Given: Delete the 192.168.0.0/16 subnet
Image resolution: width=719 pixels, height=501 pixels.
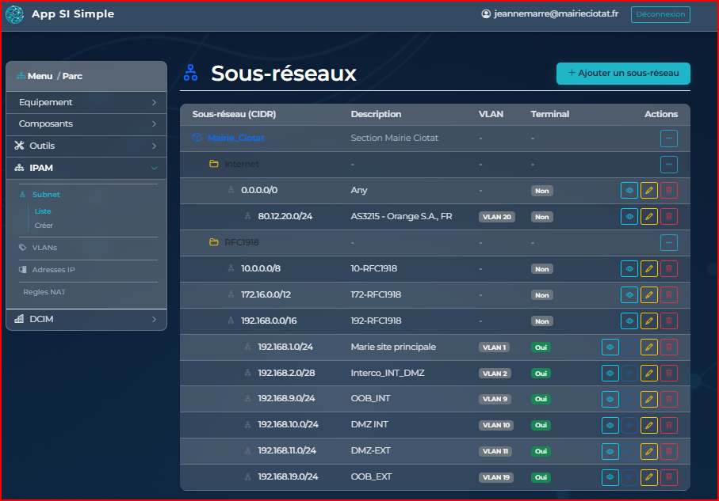Looking at the screenshot, I should tap(669, 321).
